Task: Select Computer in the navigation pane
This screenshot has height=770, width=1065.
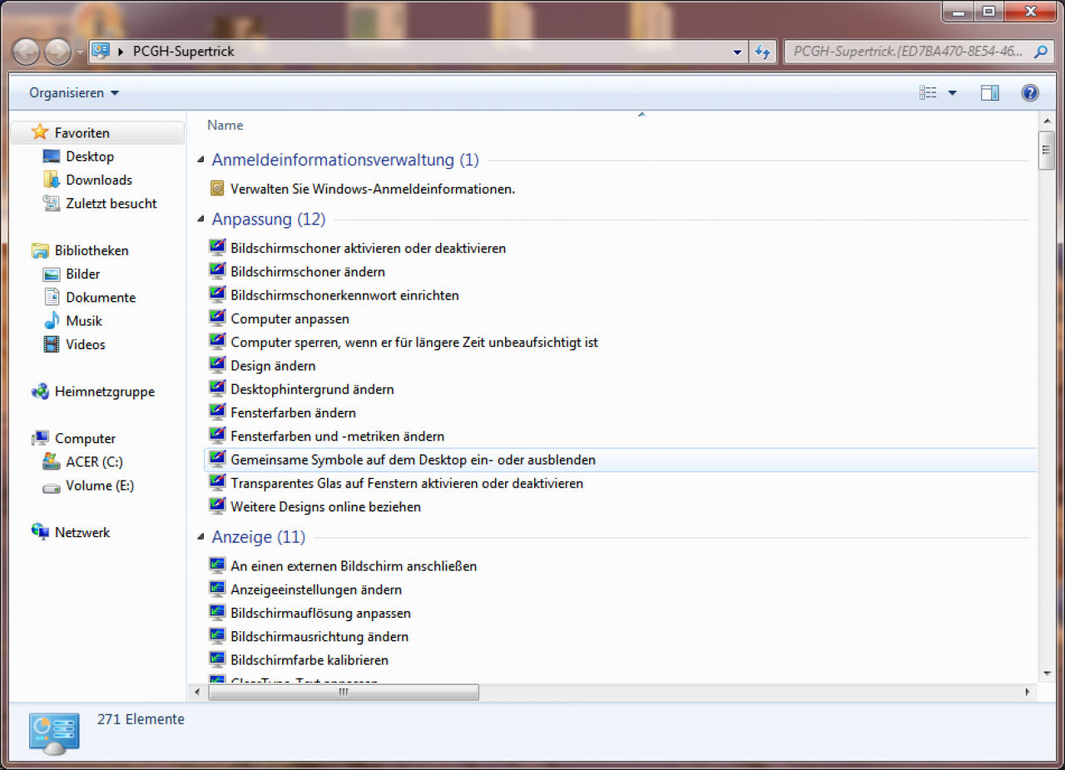Action: [x=85, y=438]
